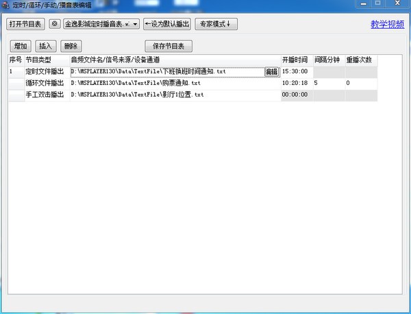Select the 购票通知.txt file path cell
Image resolution: width=411 pixels, height=314 pixels.
pyautogui.click(x=175, y=83)
